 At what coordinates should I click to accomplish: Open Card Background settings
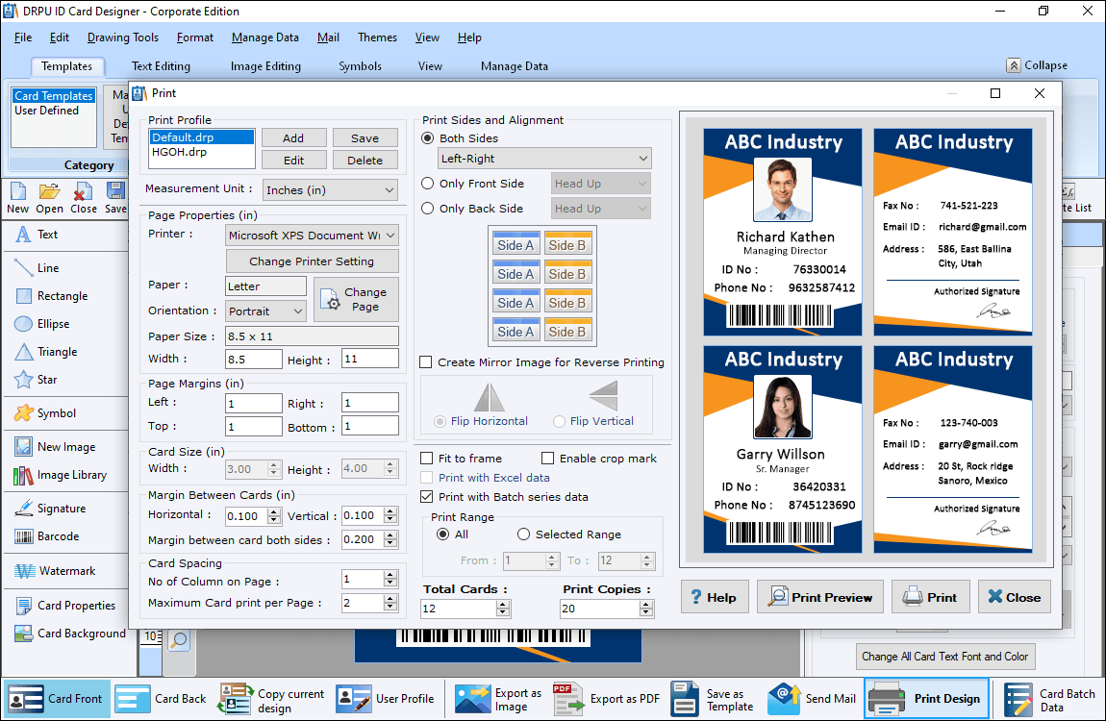coord(70,634)
